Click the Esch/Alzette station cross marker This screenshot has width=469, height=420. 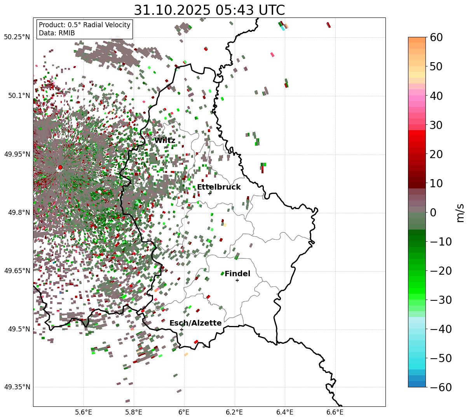pyautogui.click(x=181, y=329)
